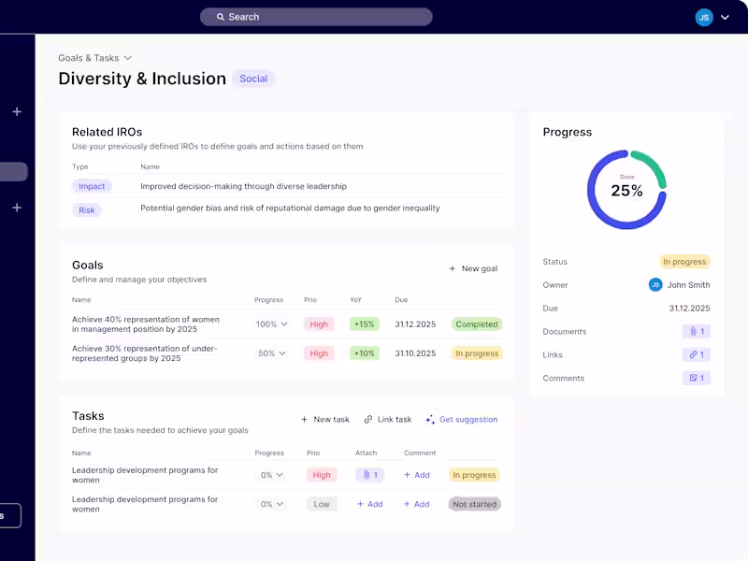
Task: Click the plus icon on New goal button
Action: coord(452,268)
